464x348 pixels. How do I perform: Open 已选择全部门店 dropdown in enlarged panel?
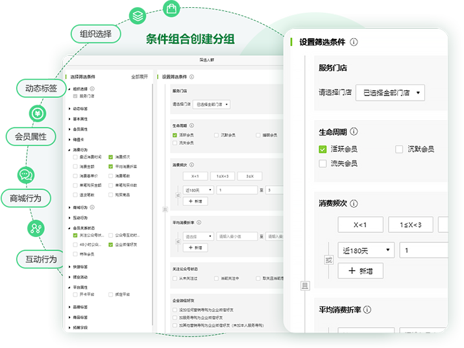coord(390,93)
